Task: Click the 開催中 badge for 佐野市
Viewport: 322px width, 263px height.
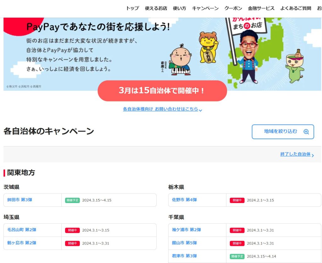Action: [237, 200]
